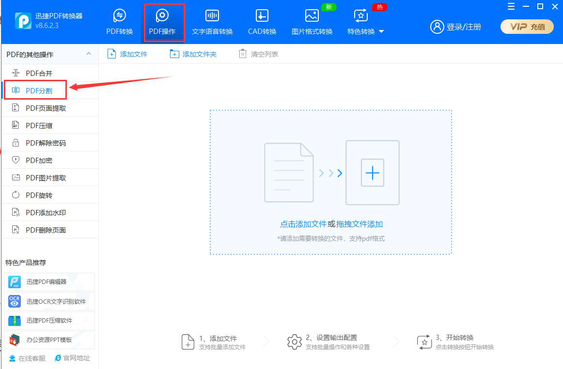Switch to the PDF操作 tab
The height and width of the screenshot is (369, 563).
pos(162,22)
